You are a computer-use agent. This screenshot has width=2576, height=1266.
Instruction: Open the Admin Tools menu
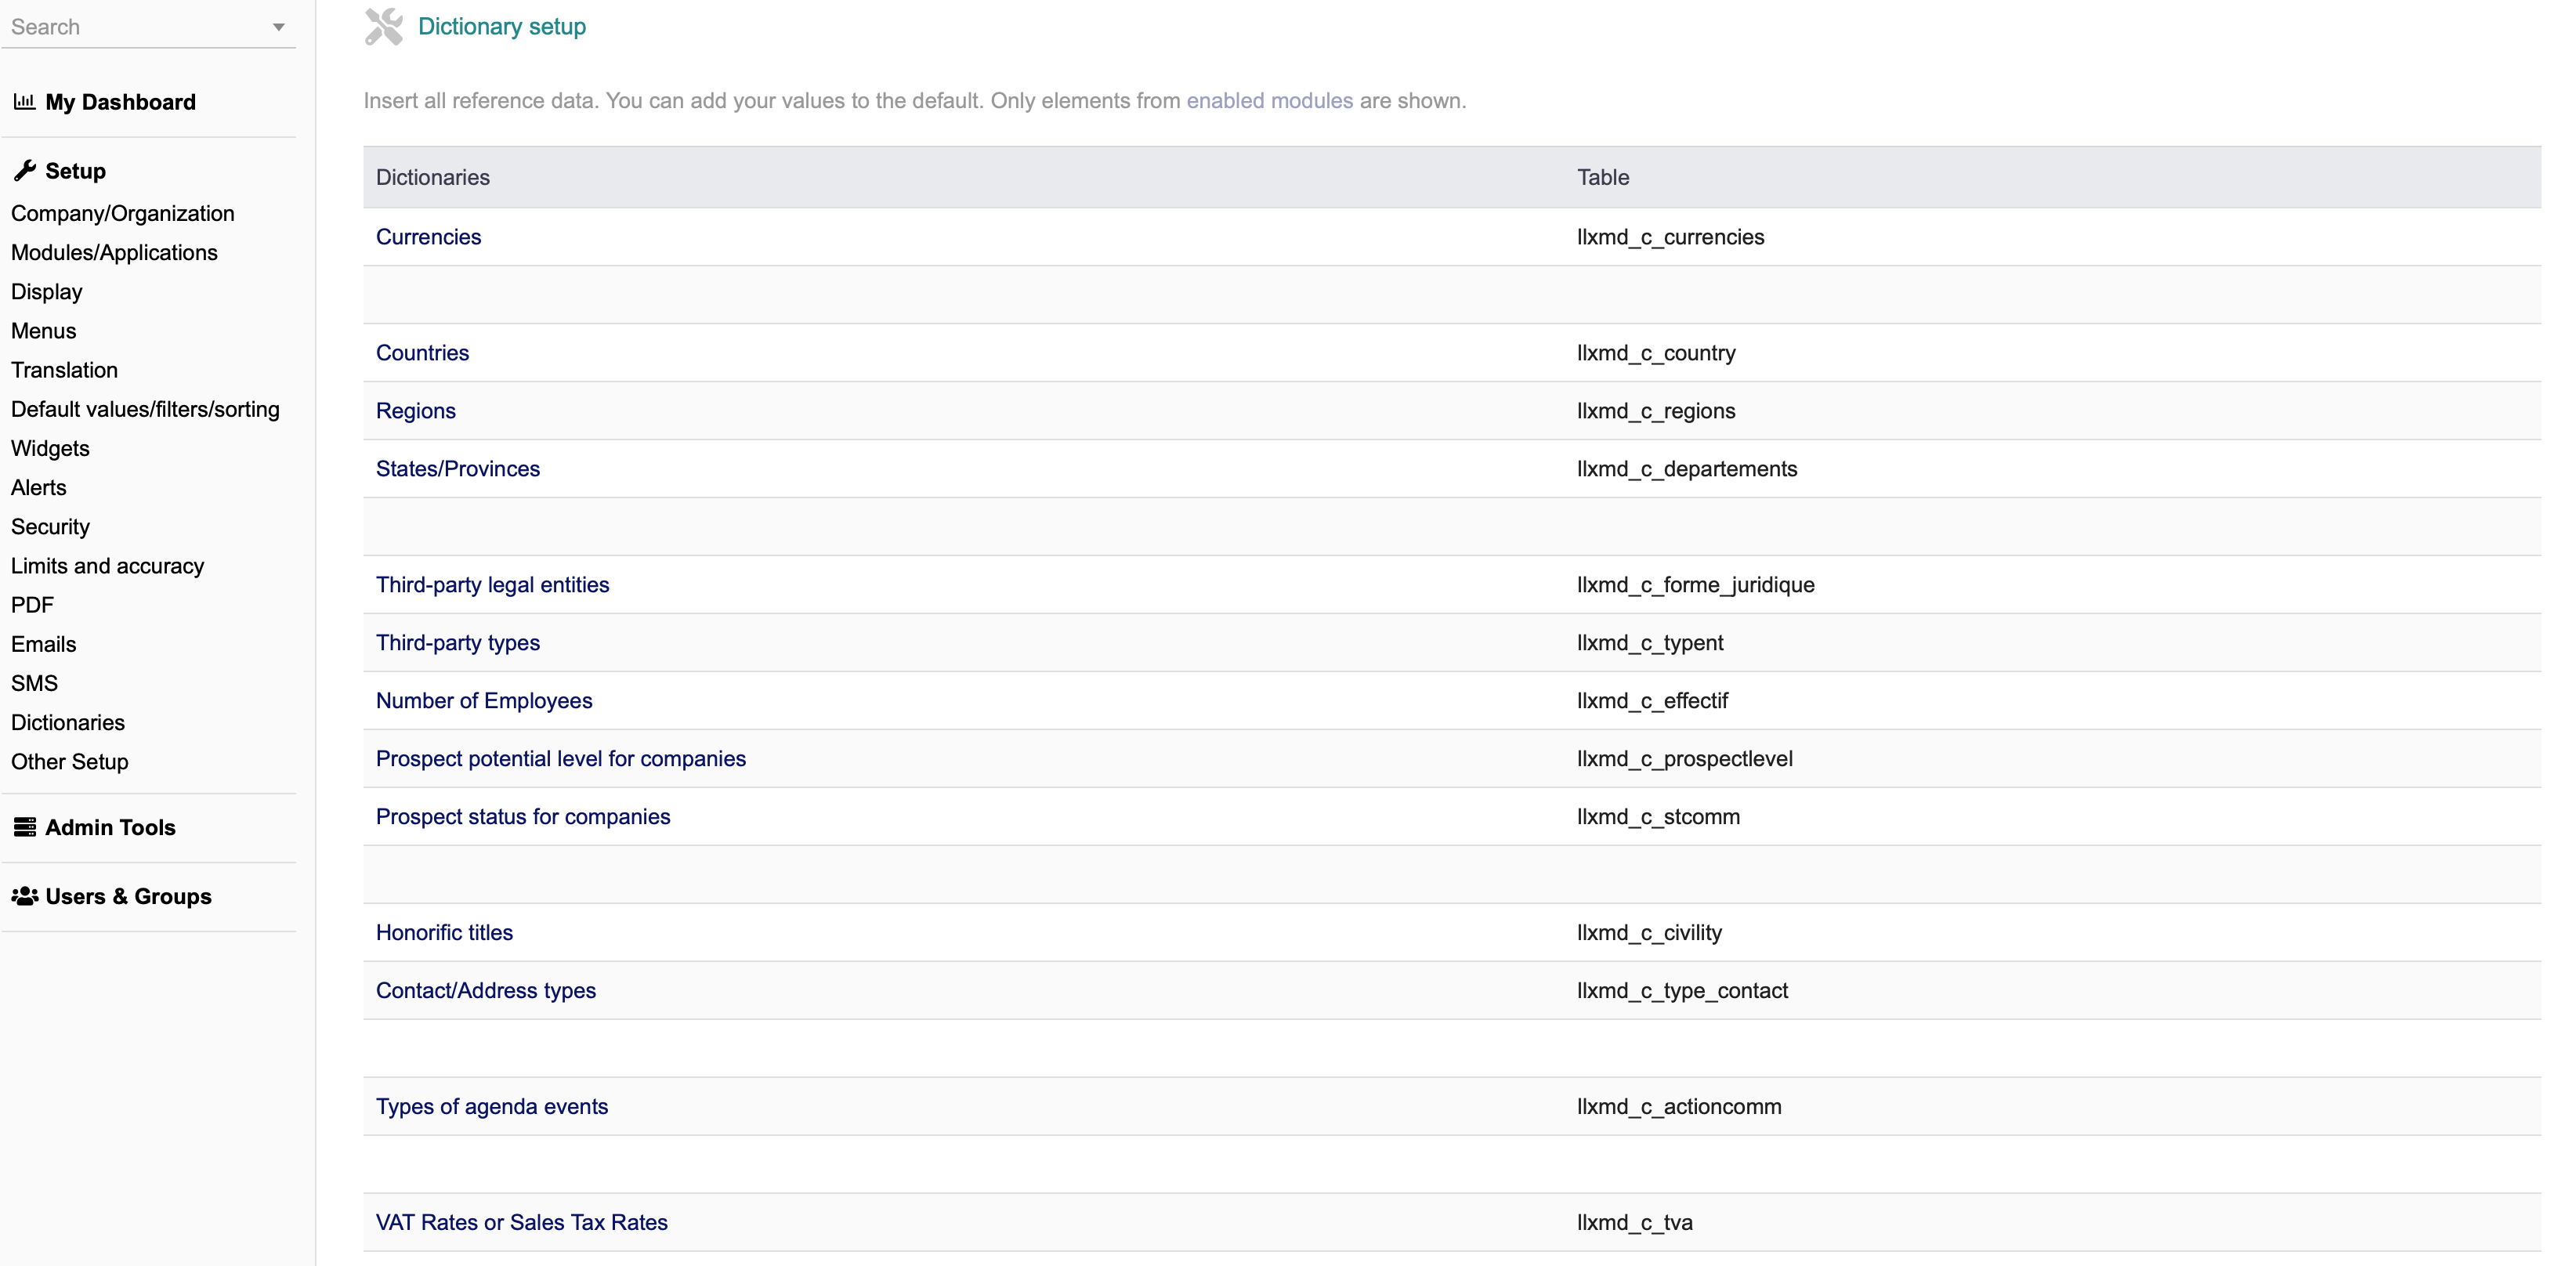coord(110,827)
